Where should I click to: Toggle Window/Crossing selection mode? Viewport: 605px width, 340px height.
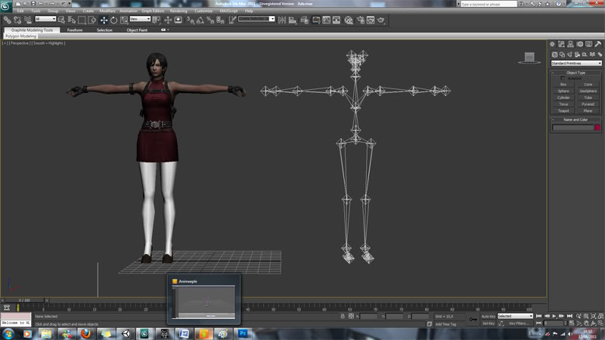pyautogui.click(x=92, y=20)
